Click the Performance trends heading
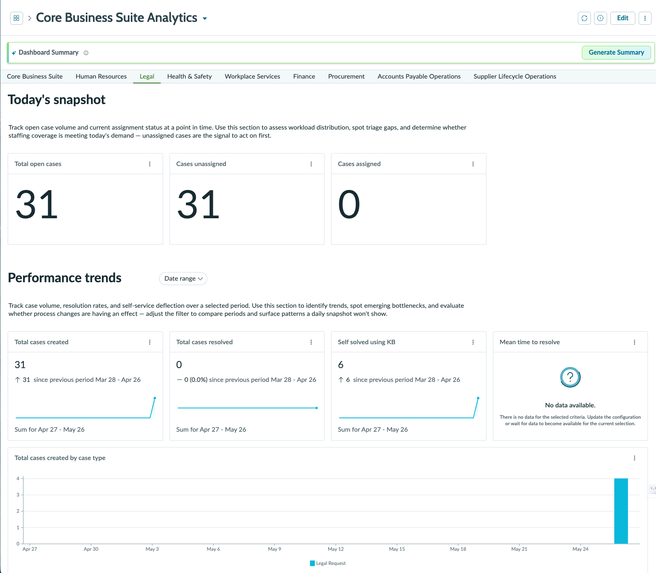The width and height of the screenshot is (656, 573). click(65, 278)
